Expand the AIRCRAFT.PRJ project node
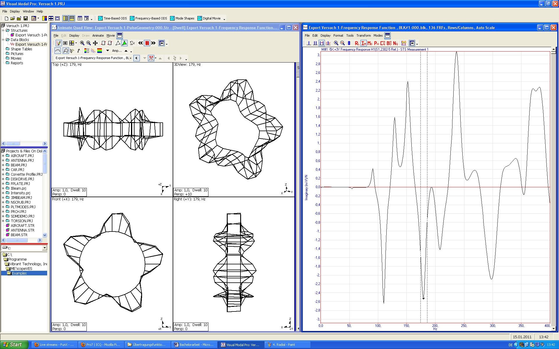 coord(3,156)
